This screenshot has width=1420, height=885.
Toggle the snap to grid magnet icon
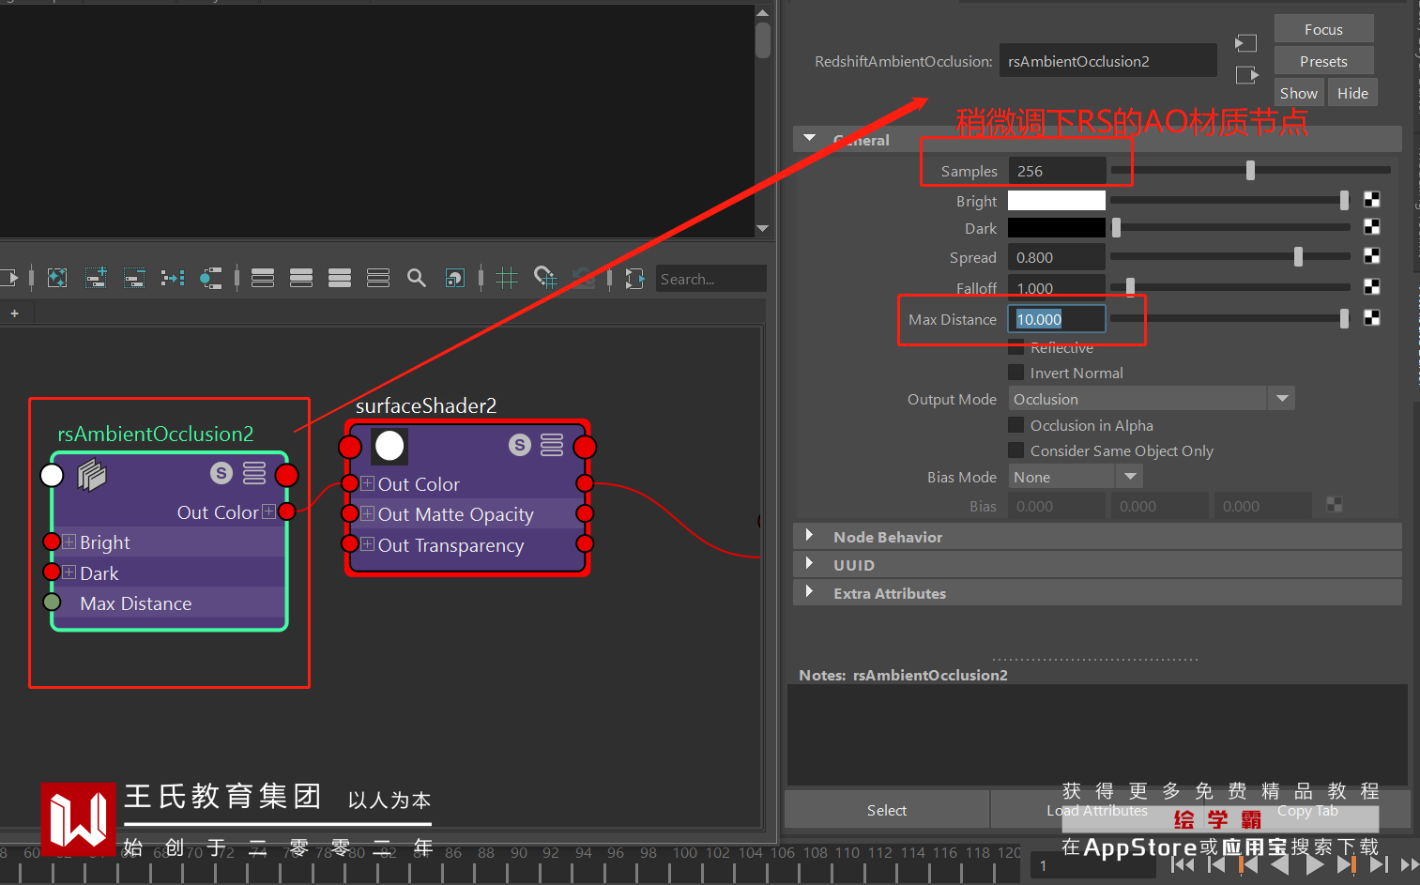point(545,278)
